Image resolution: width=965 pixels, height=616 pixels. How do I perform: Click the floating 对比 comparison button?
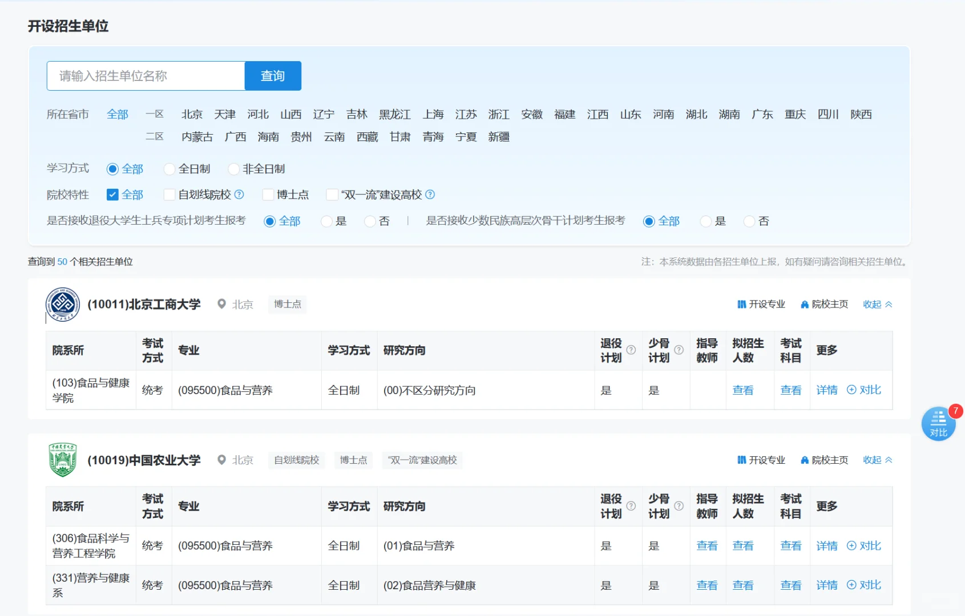coord(938,423)
